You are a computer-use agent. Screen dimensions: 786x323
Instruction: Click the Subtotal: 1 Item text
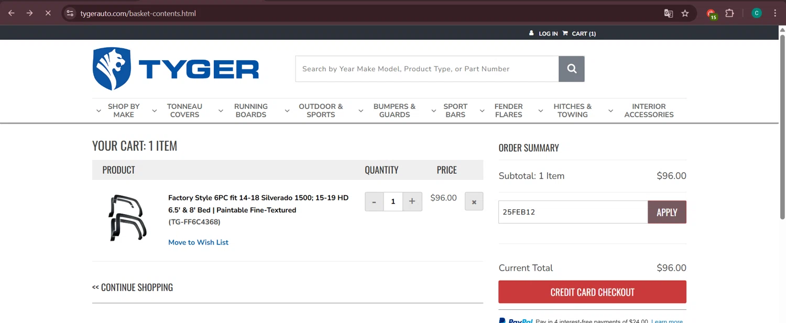(531, 176)
